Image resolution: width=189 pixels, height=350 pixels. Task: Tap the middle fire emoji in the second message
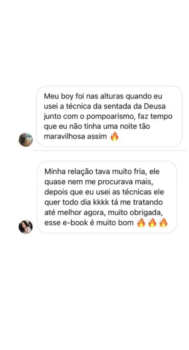click(152, 223)
